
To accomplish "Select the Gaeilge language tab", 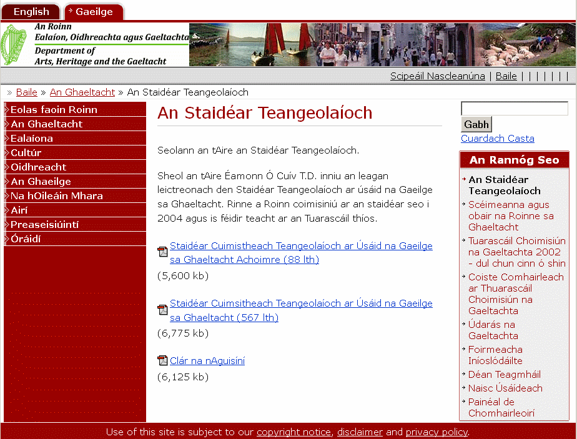I will click(94, 12).
